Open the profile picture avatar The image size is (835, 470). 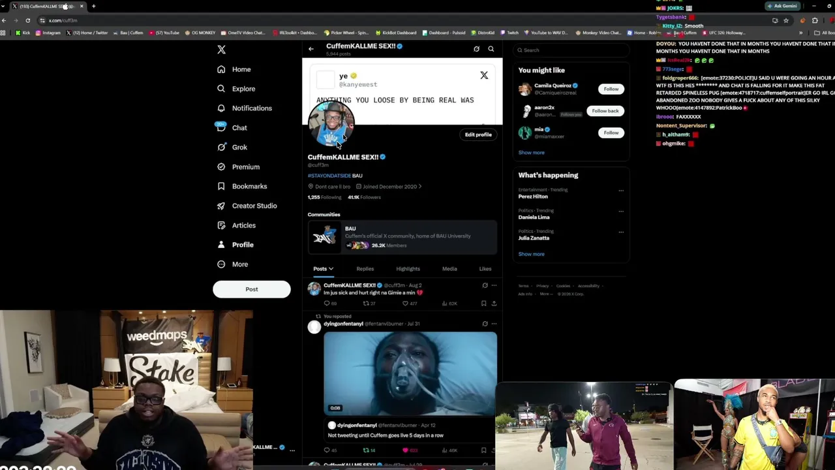331,123
